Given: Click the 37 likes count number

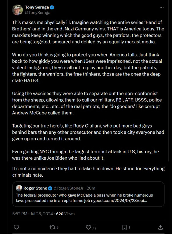Looking at the screenshot, I should click(x=94, y=228).
